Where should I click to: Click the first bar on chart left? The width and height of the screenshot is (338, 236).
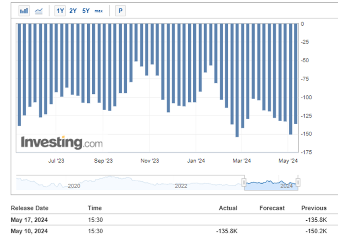19,75
